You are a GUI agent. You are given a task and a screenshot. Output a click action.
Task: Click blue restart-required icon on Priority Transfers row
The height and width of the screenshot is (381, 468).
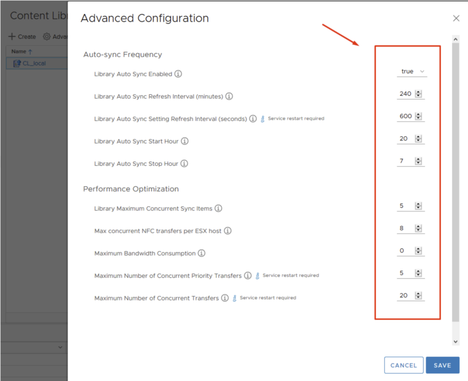point(257,276)
